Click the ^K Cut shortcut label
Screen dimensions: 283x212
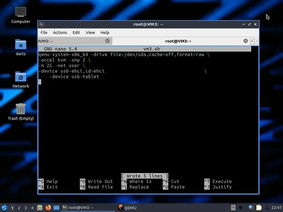[x=171, y=181]
